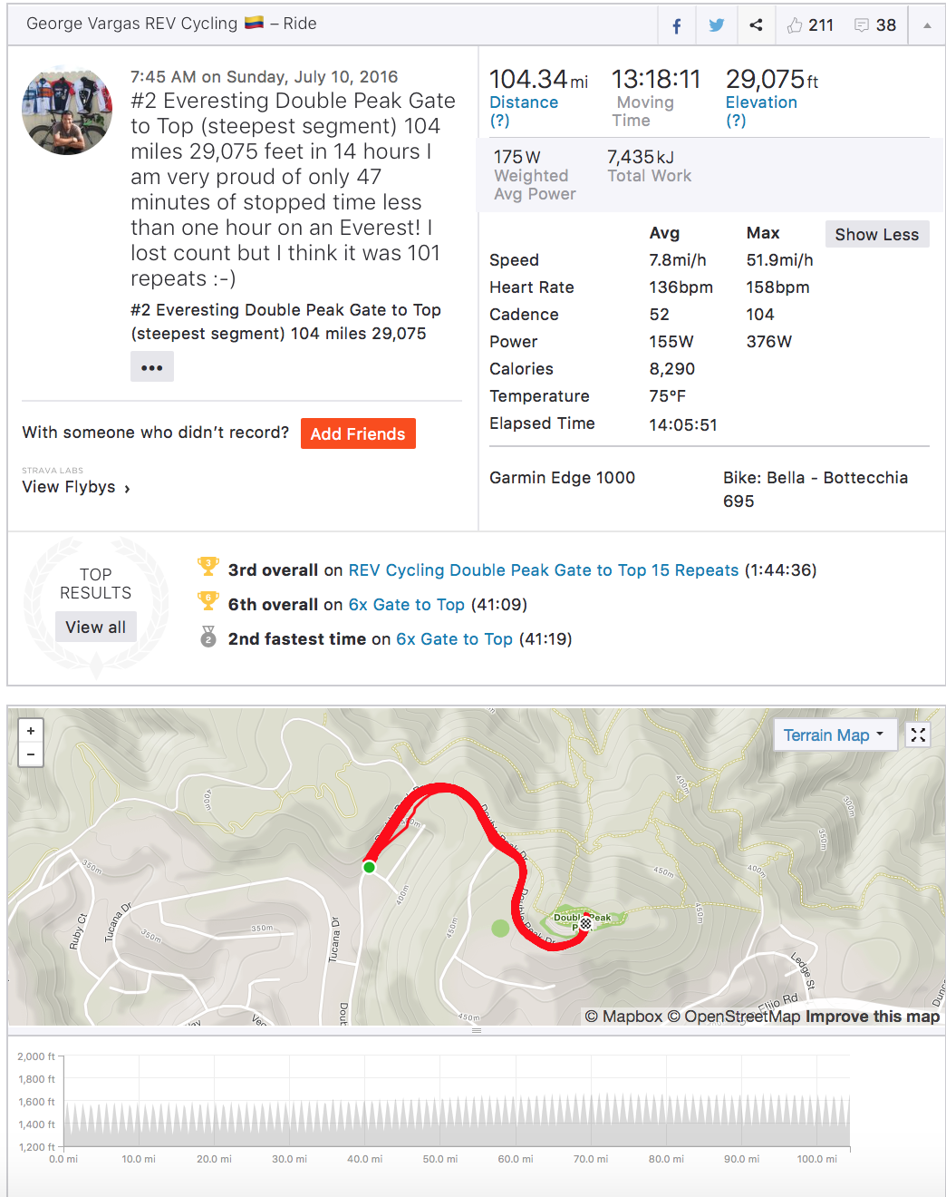This screenshot has height=1197, width=946.
Task: Collapse header with the up arrow
Action: tap(926, 25)
